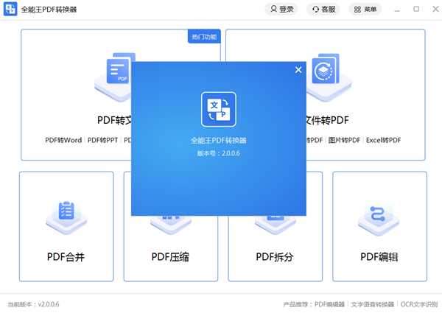The height and width of the screenshot is (313, 442).
Task: Open the 菜单 menu
Action: click(x=365, y=10)
